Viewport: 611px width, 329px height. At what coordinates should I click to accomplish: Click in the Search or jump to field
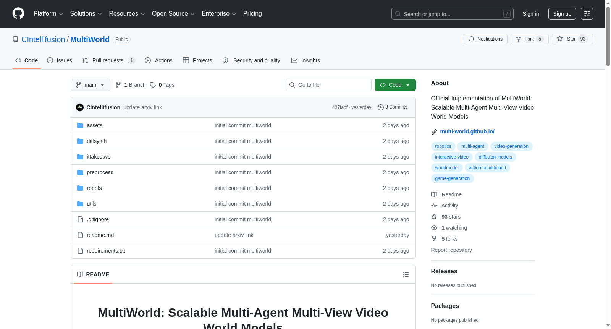pos(453,14)
